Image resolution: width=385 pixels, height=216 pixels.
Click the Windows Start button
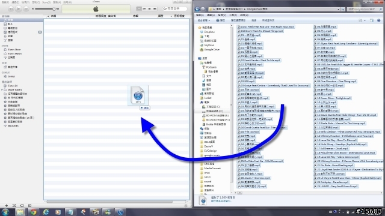pos(5,212)
